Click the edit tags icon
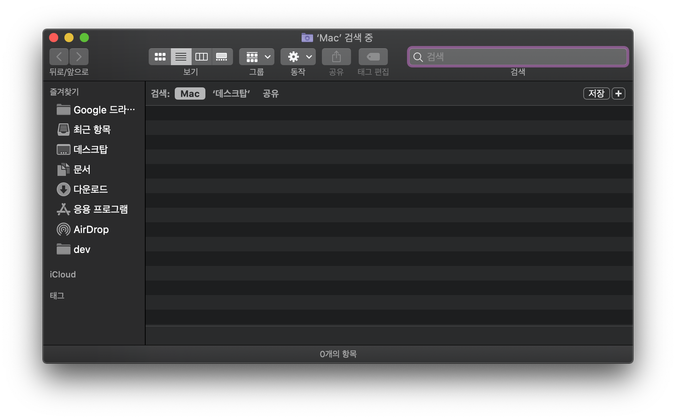 373,57
